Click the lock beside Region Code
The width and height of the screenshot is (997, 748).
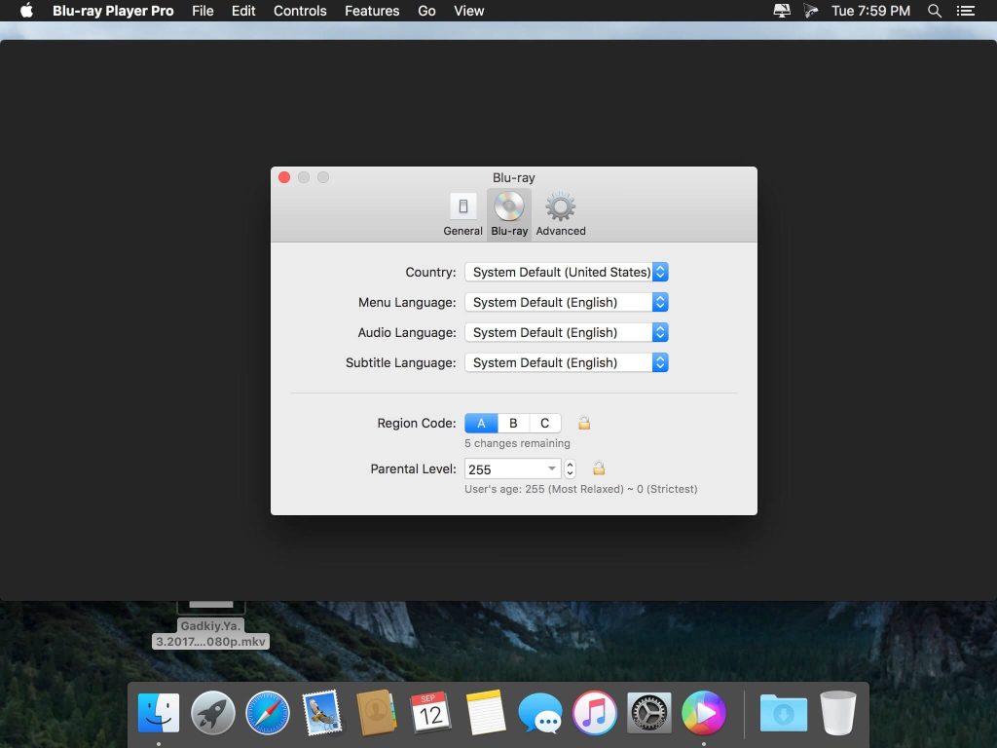point(584,423)
